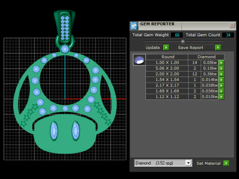Screen dimensions: 239x179
Task: Click the 0.05tw weight cell
Action: (x=210, y=63)
